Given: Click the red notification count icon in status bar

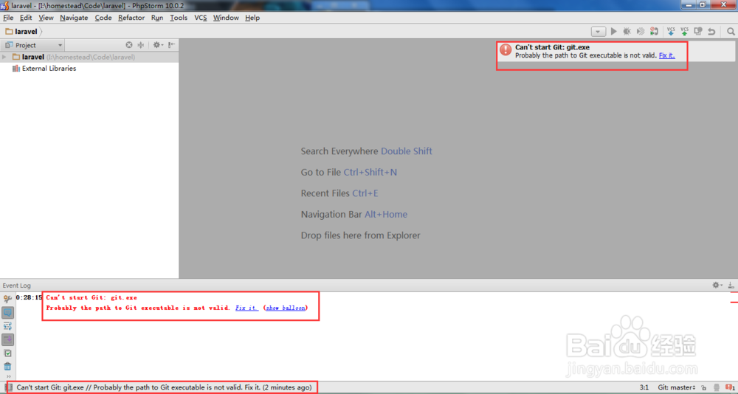Looking at the screenshot, I should tap(730, 387).
